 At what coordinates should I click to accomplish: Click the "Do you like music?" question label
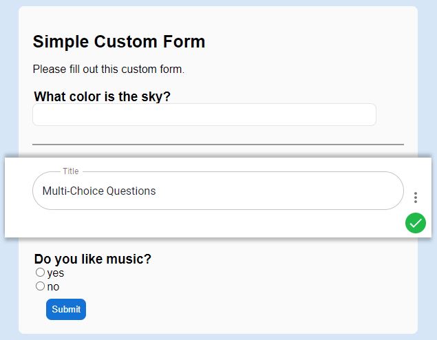click(x=92, y=259)
